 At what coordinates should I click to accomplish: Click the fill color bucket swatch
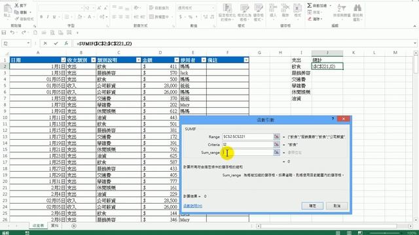(x=80, y=17)
